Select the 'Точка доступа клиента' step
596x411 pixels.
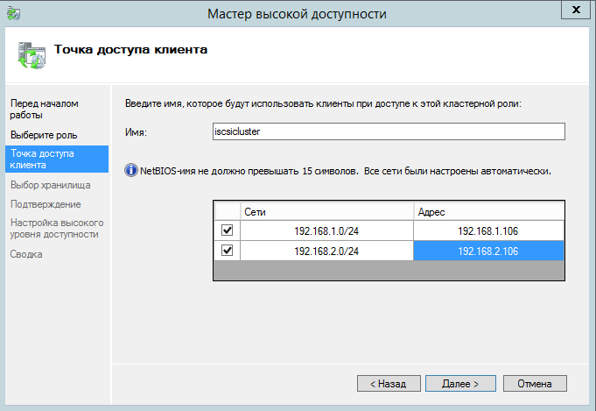click(42, 159)
